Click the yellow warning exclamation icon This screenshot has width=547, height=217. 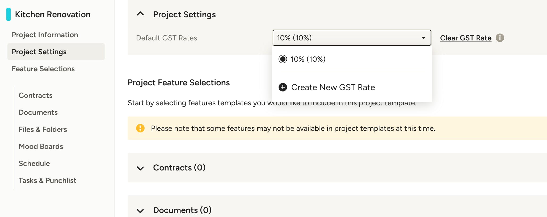tap(140, 128)
